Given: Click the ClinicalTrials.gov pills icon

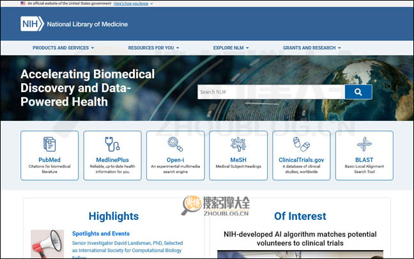Looking at the screenshot, I should click(x=302, y=144).
